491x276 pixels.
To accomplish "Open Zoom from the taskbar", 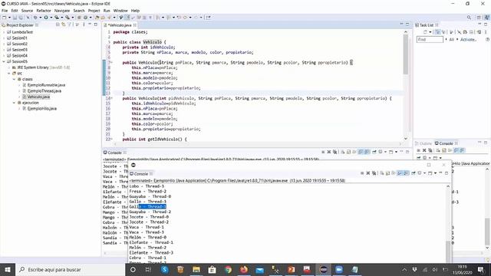I will pos(339,269).
